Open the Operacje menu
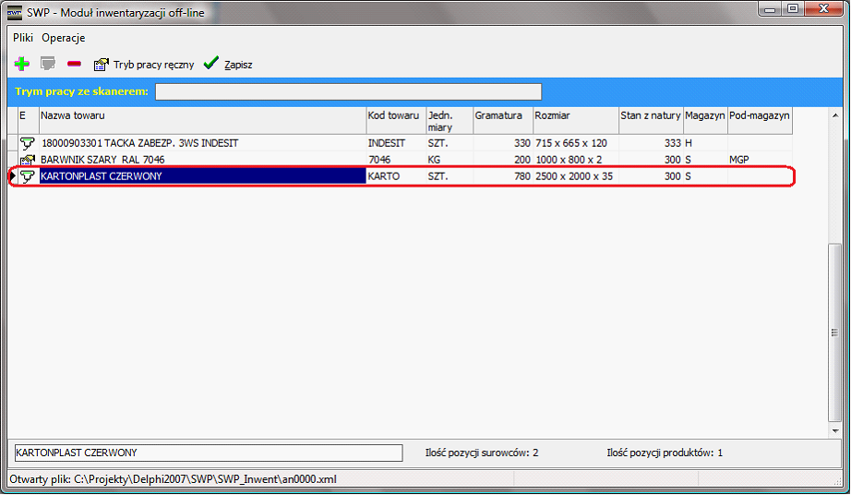 pos(64,38)
